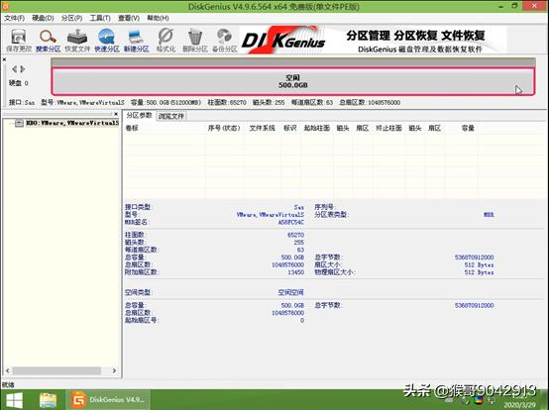
Task: Open the Windows Start button
Action: tap(14, 400)
